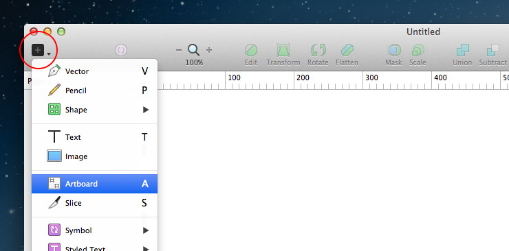509x251 pixels.
Task: Open the Insert plus button
Action: [x=38, y=50]
